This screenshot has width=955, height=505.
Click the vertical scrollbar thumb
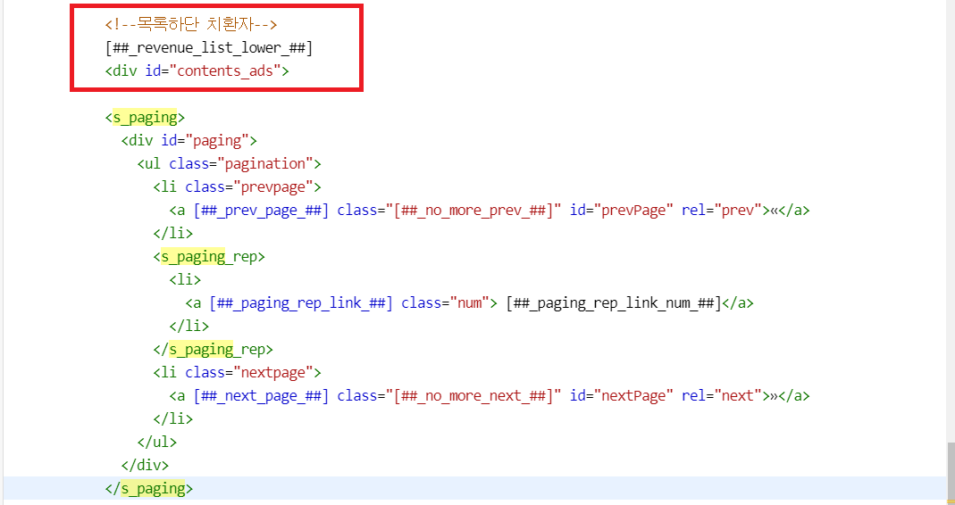coord(951,472)
